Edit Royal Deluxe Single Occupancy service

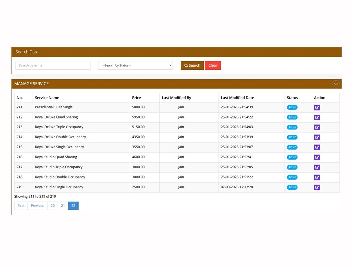click(317, 147)
